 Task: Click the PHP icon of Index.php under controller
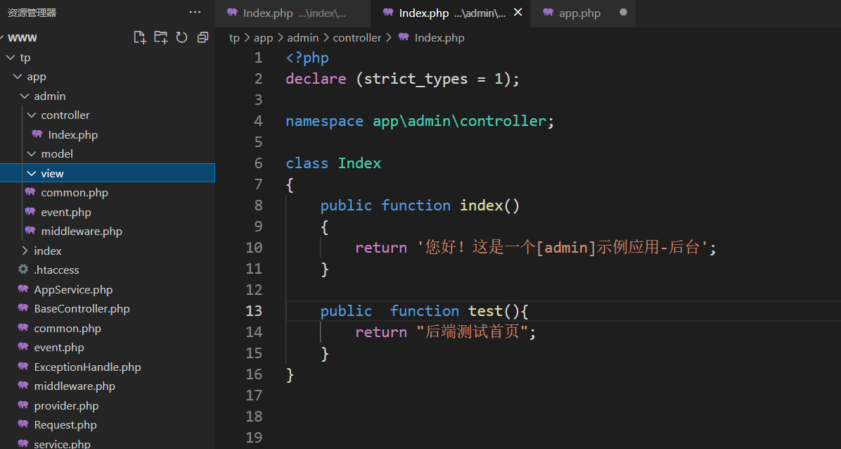tap(37, 134)
